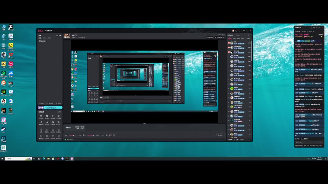Mute the microphone input
Viewport: 328px width, 184px height.
tap(84, 135)
